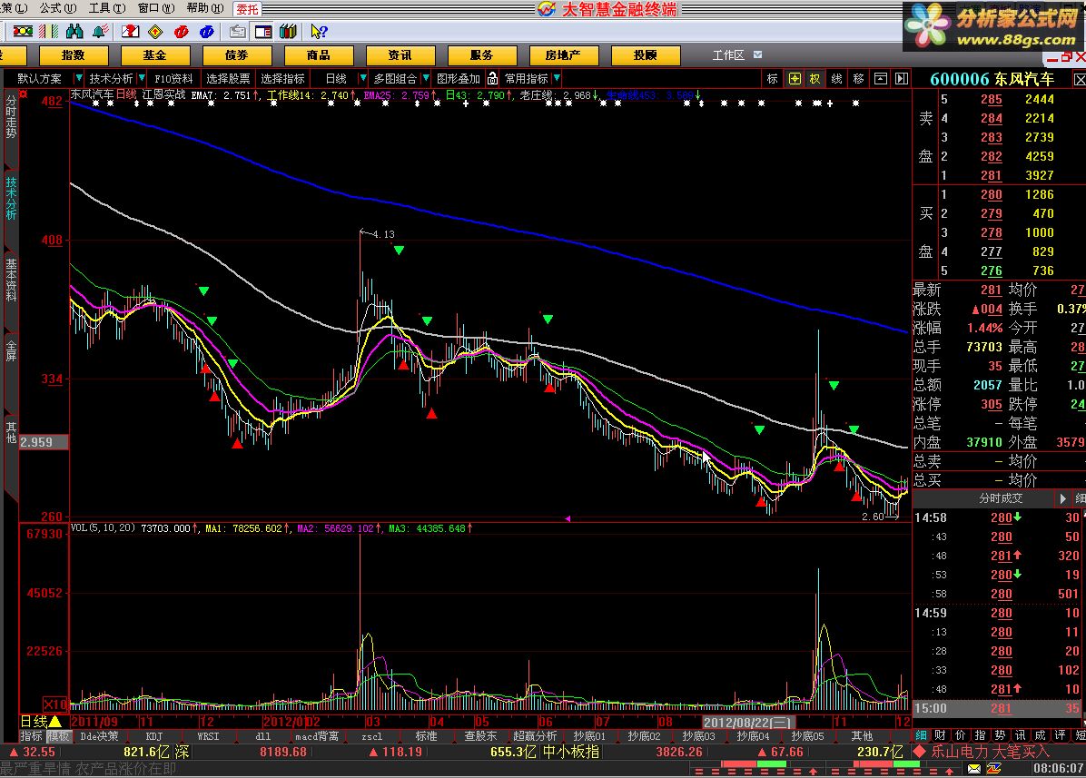Toggle the 线 drawing button

click(836, 78)
